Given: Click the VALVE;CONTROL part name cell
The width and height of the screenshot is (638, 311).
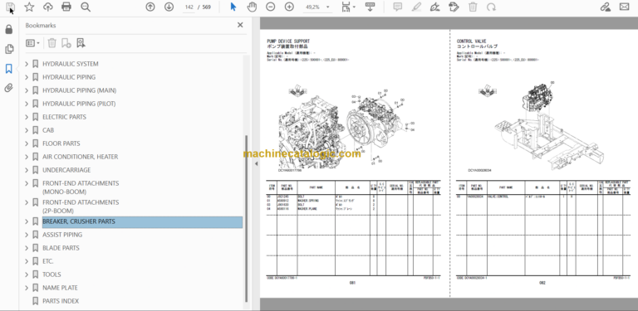Looking at the screenshot, I should point(497,197).
